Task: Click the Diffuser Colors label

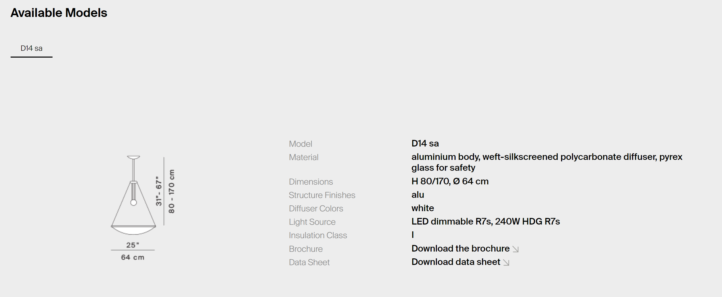Action: pos(316,209)
